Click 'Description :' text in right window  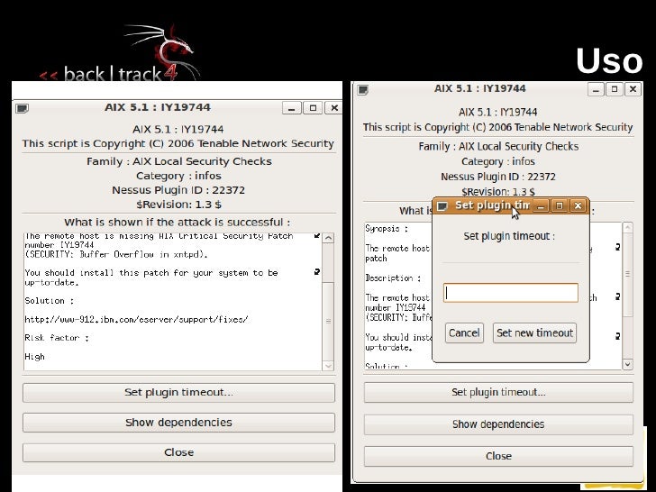click(393, 278)
